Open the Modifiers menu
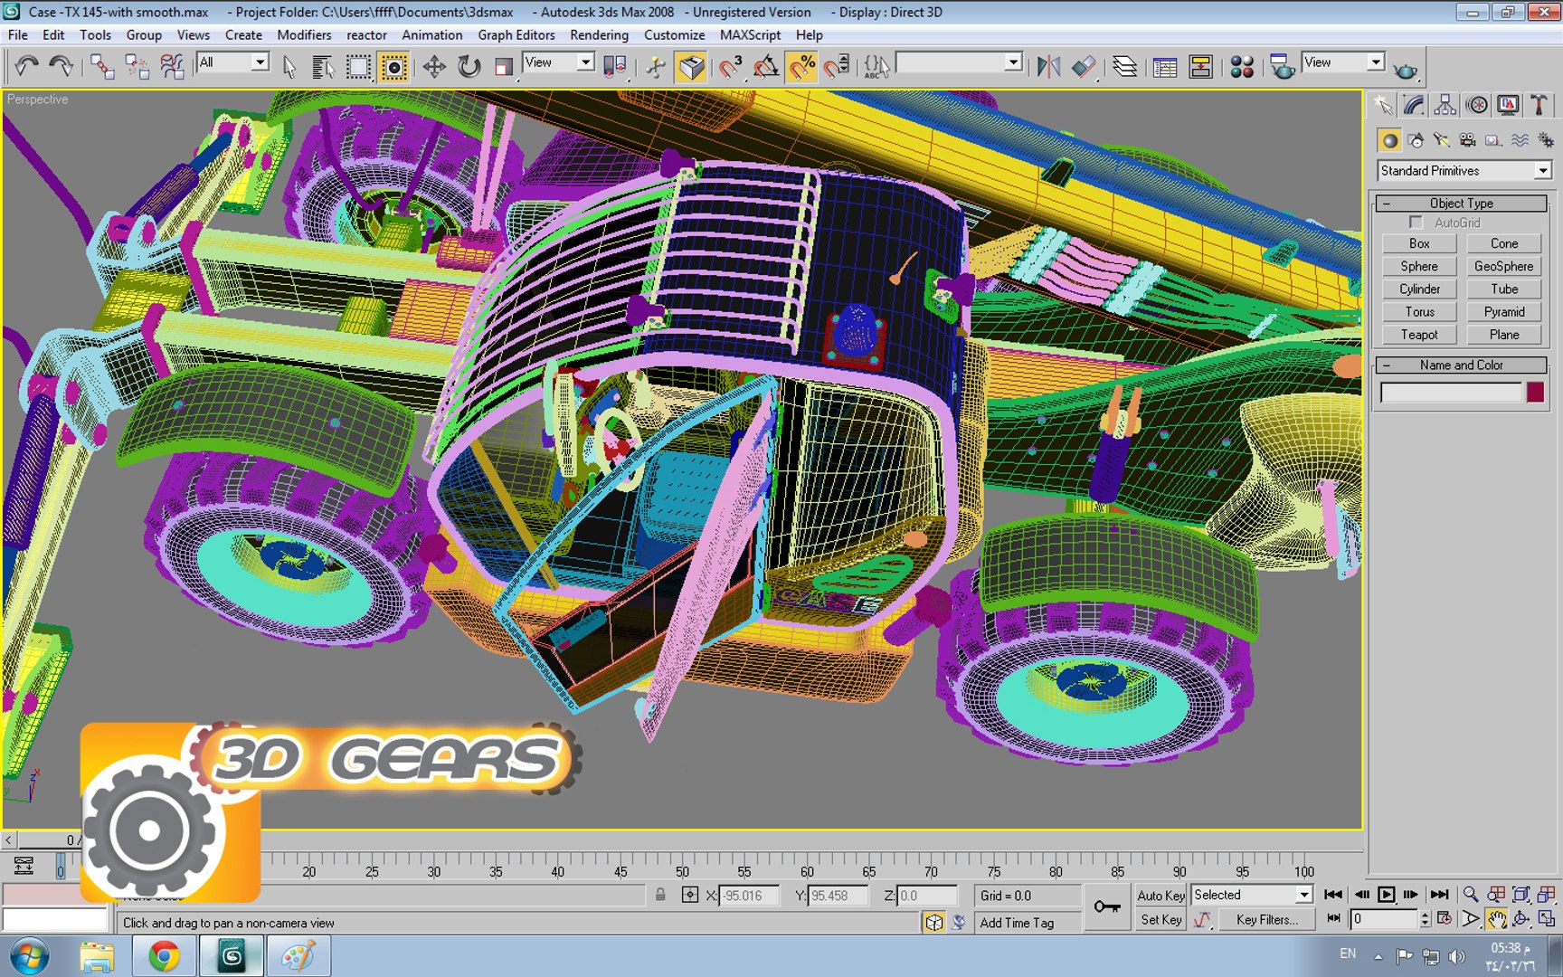 tap(304, 35)
